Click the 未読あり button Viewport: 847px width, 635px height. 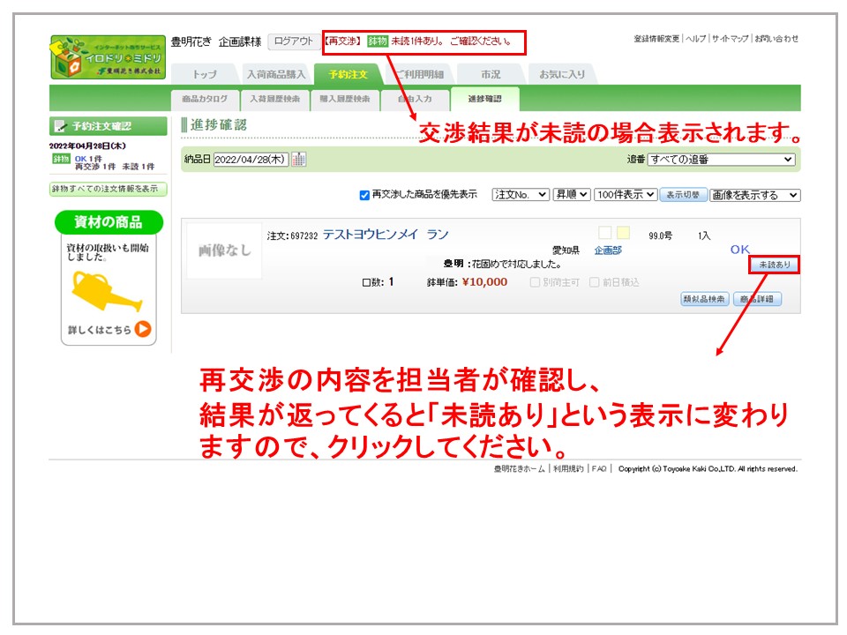(x=774, y=265)
